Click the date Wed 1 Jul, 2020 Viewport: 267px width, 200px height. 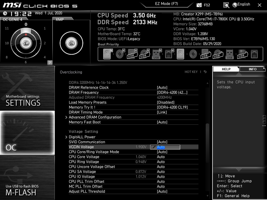pyautogui.click(x=49, y=13)
